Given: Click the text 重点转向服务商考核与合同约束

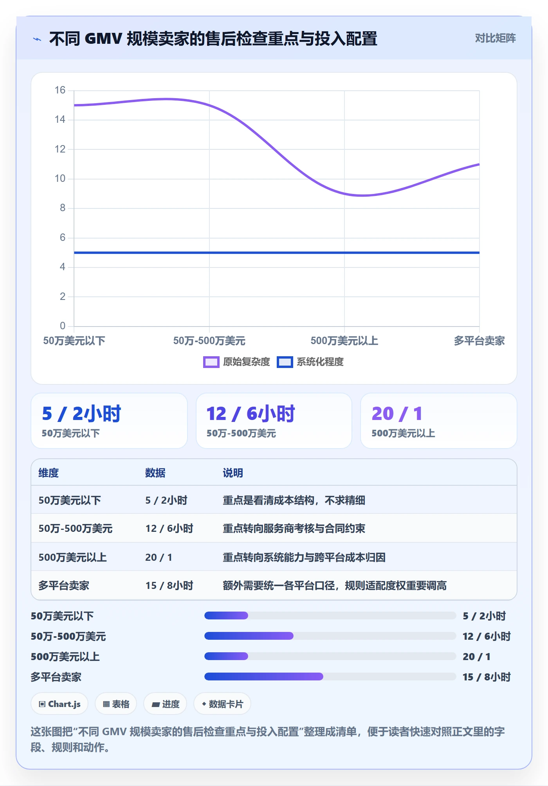Looking at the screenshot, I should pyautogui.click(x=294, y=528).
